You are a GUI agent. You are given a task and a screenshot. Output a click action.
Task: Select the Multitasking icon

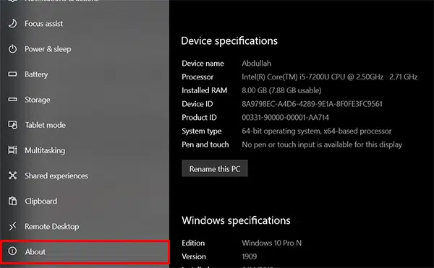coord(12,150)
